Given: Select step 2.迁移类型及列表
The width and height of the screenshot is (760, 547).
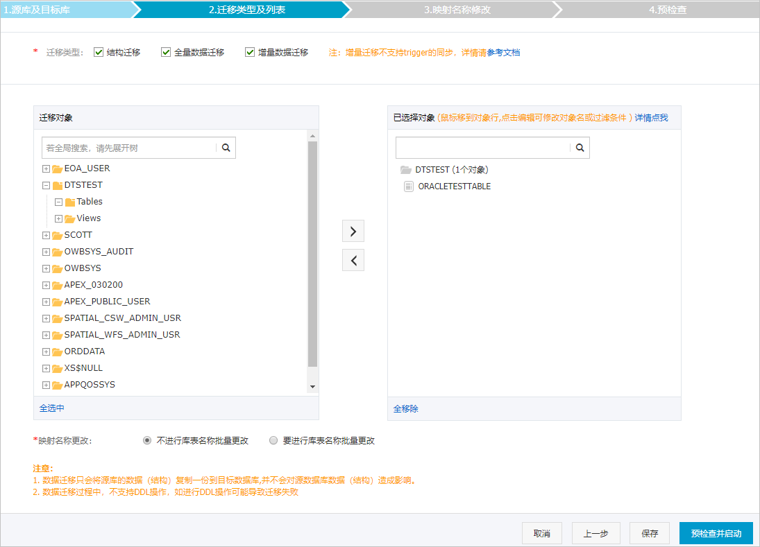Looking at the screenshot, I should coord(246,10).
